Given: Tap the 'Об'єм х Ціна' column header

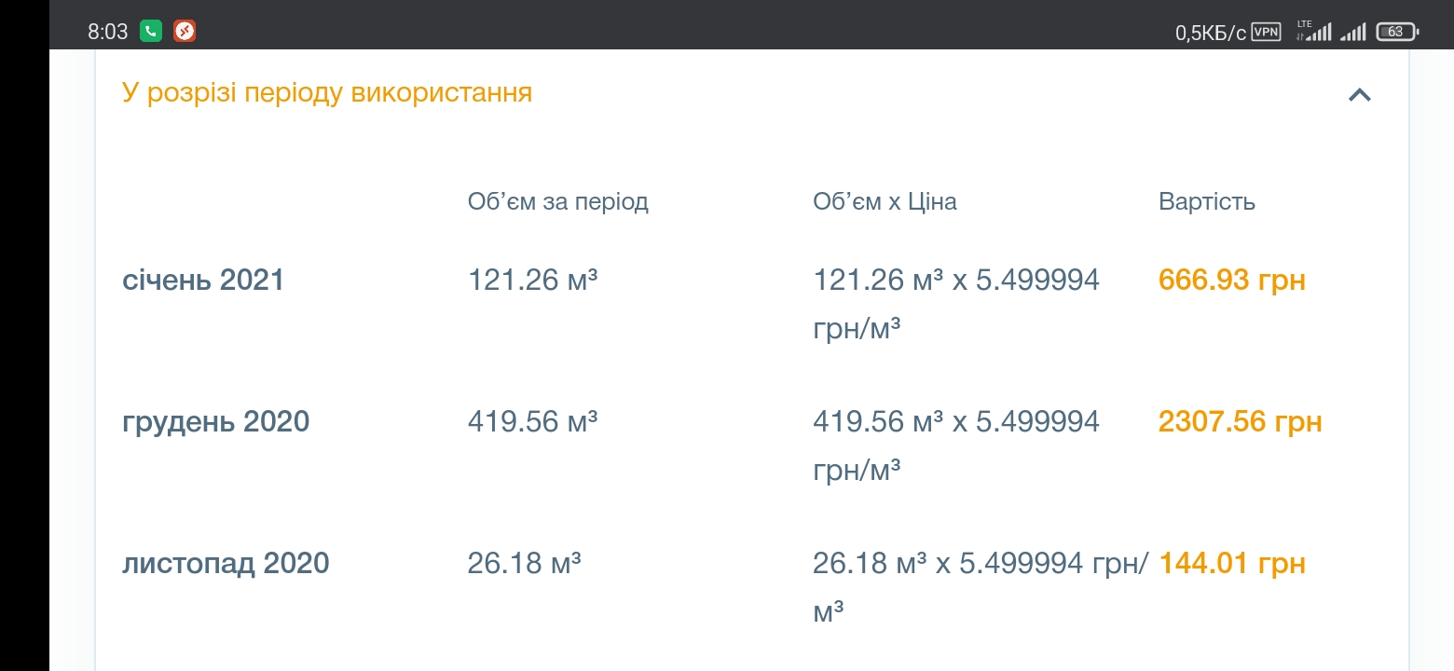Looking at the screenshot, I should point(885,201).
